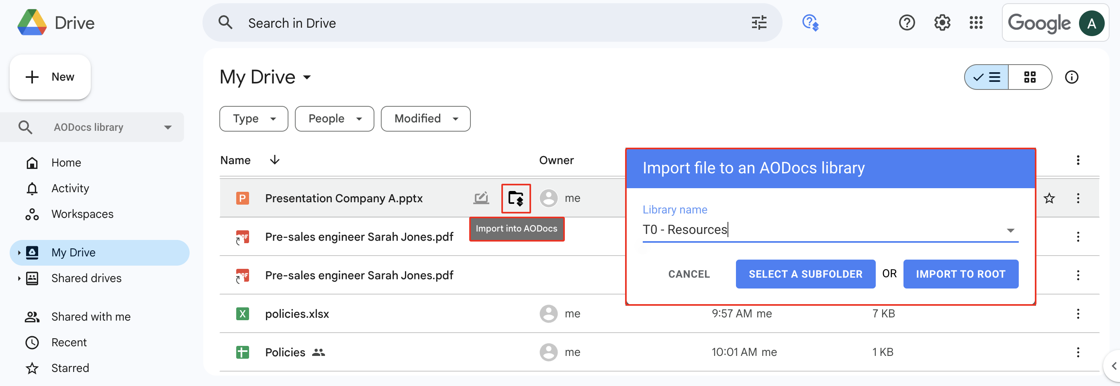Open the Type filter dropdown
Viewport: 1120px width, 386px height.
(254, 118)
